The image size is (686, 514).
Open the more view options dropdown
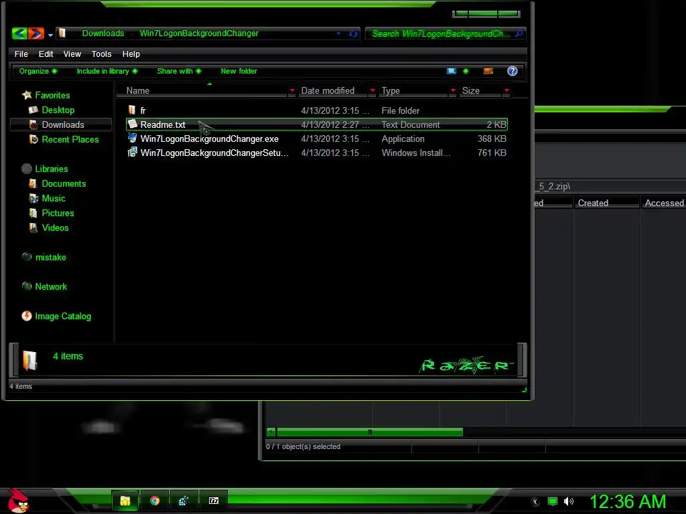tap(466, 71)
